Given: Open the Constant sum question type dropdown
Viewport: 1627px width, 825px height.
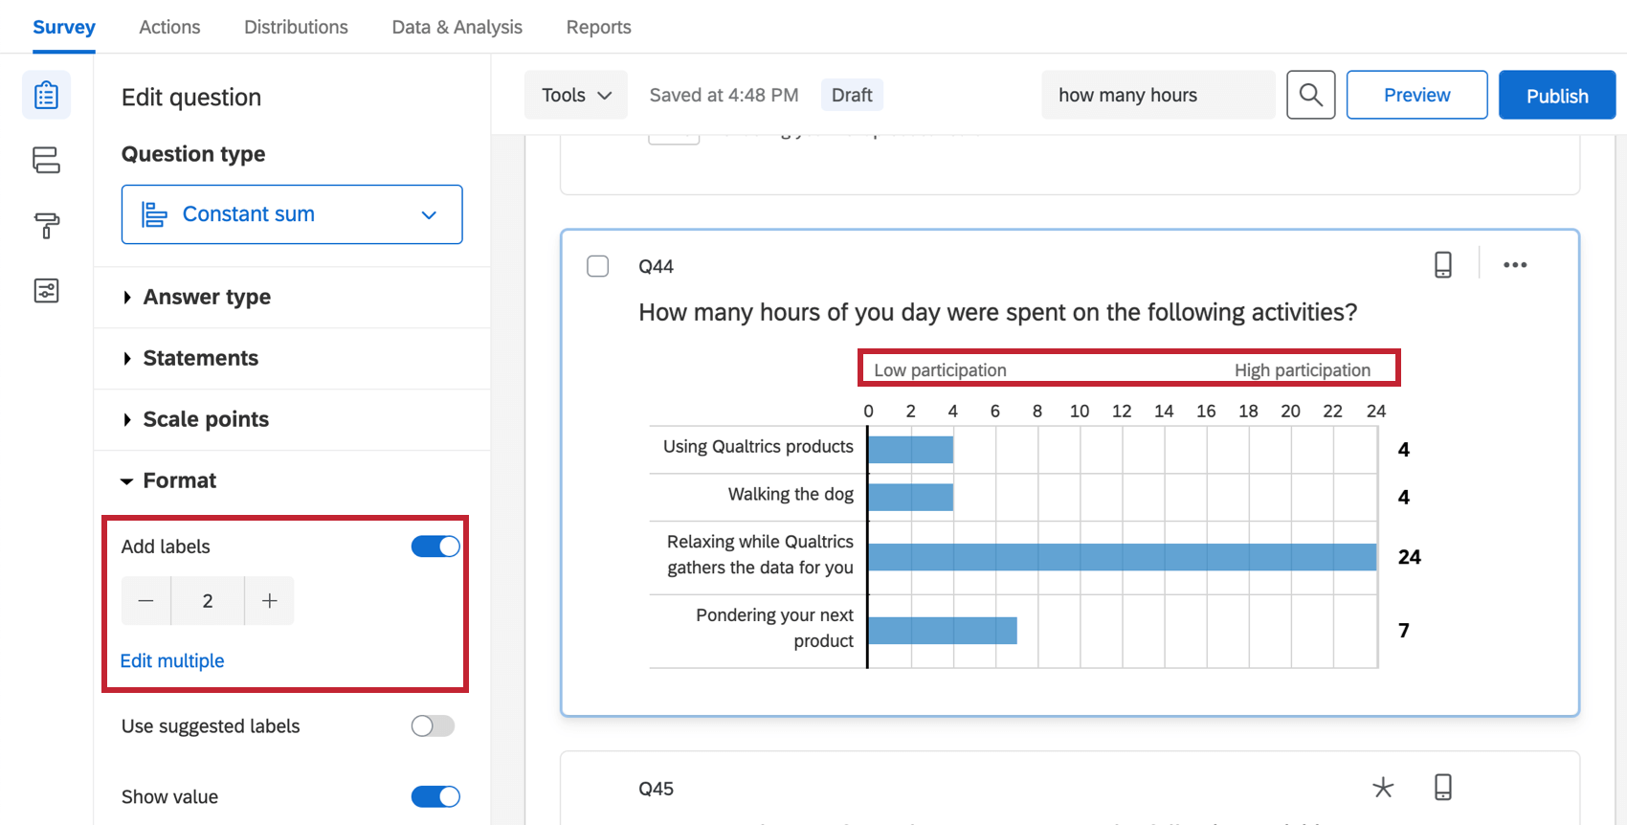Looking at the screenshot, I should 292,214.
